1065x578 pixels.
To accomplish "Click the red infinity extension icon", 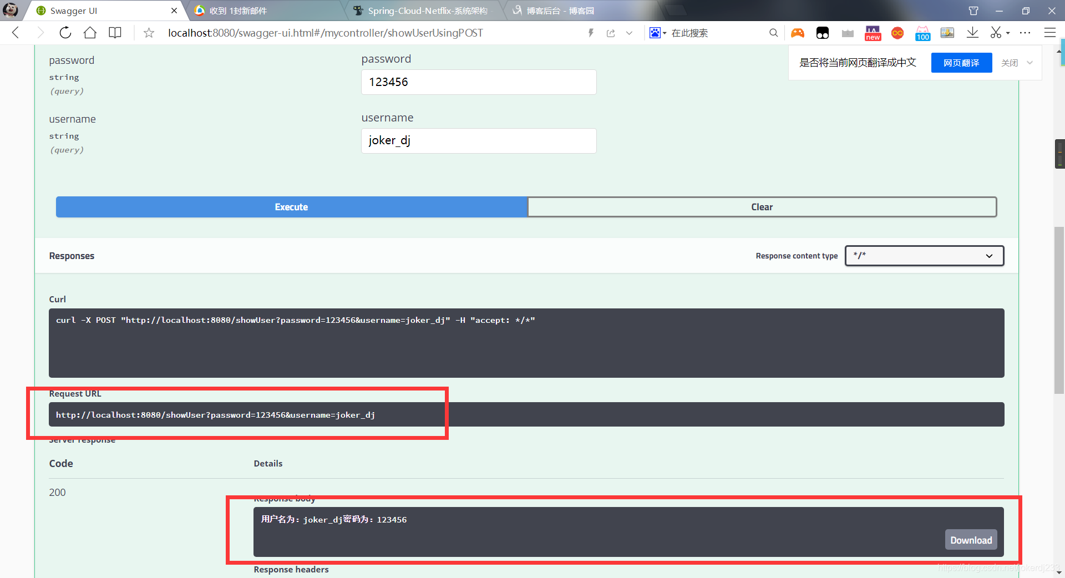I will click(x=897, y=33).
